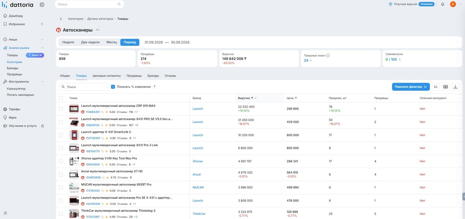The image size is (465, 219).
Task: Click the orange user avatar D
Action: [453, 4]
